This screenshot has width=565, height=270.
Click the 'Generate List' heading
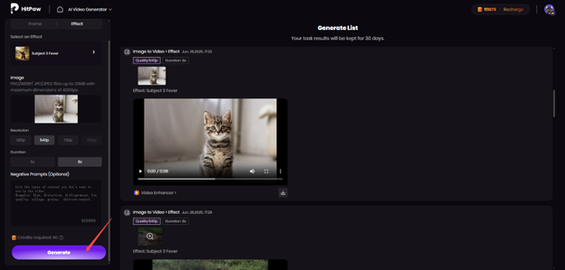point(337,28)
